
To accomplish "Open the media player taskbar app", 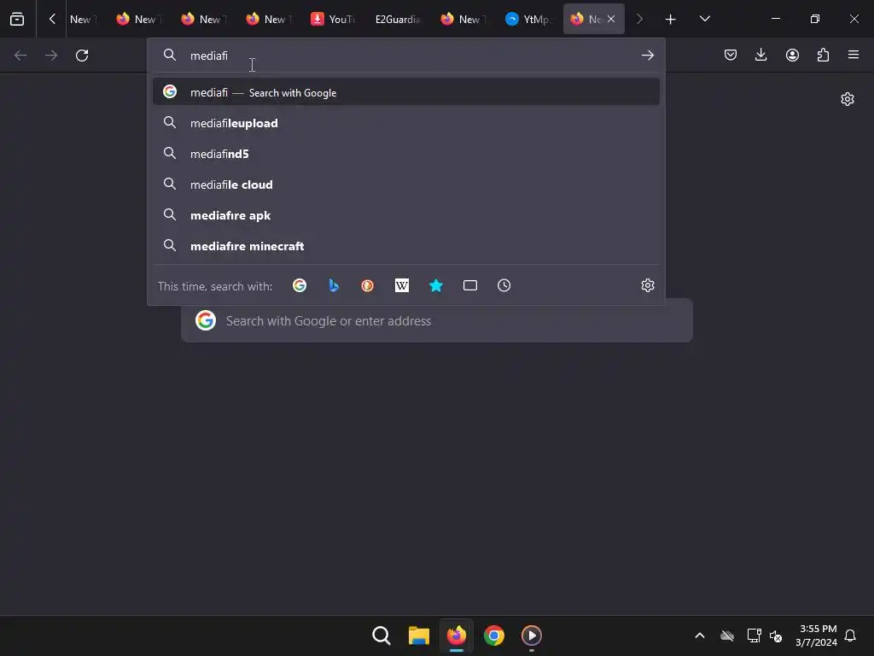I will point(531,635).
